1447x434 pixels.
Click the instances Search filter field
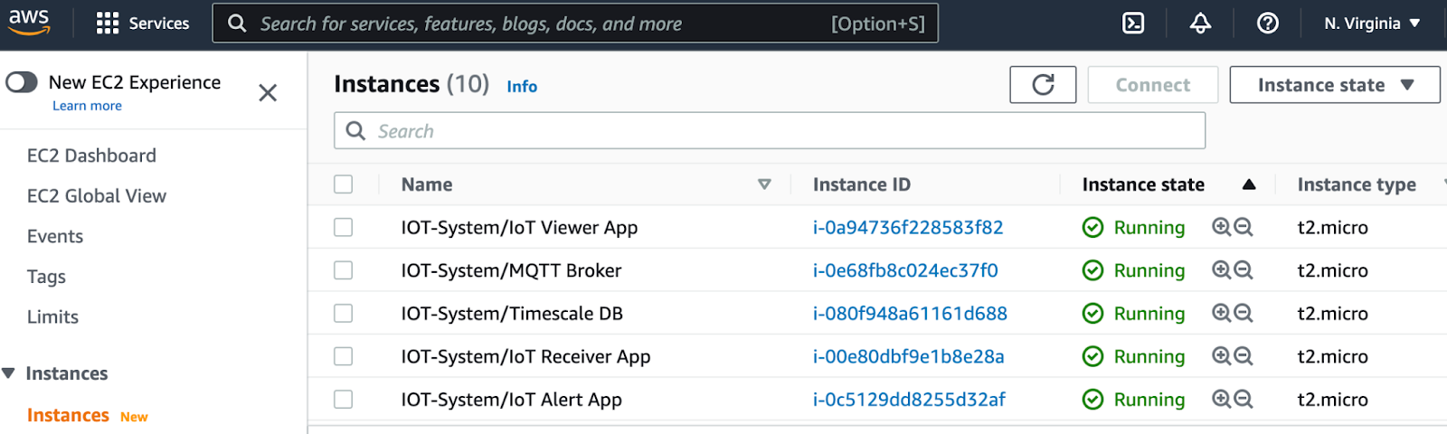(769, 131)
